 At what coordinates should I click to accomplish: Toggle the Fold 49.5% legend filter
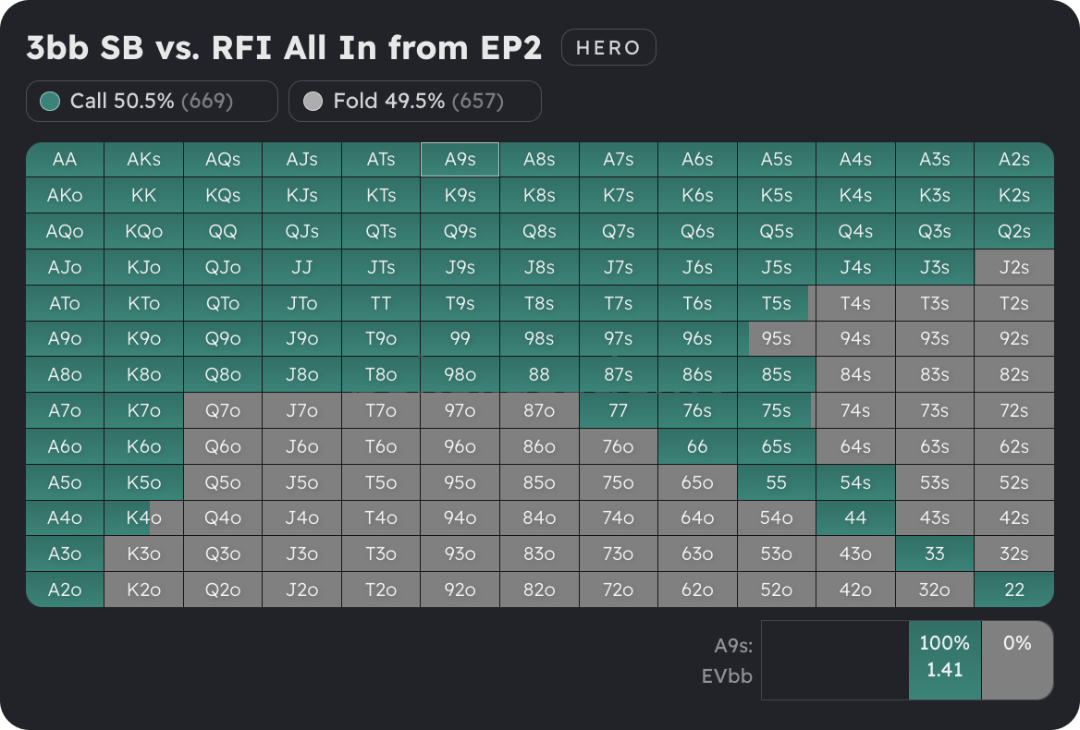tap(414, 101)
